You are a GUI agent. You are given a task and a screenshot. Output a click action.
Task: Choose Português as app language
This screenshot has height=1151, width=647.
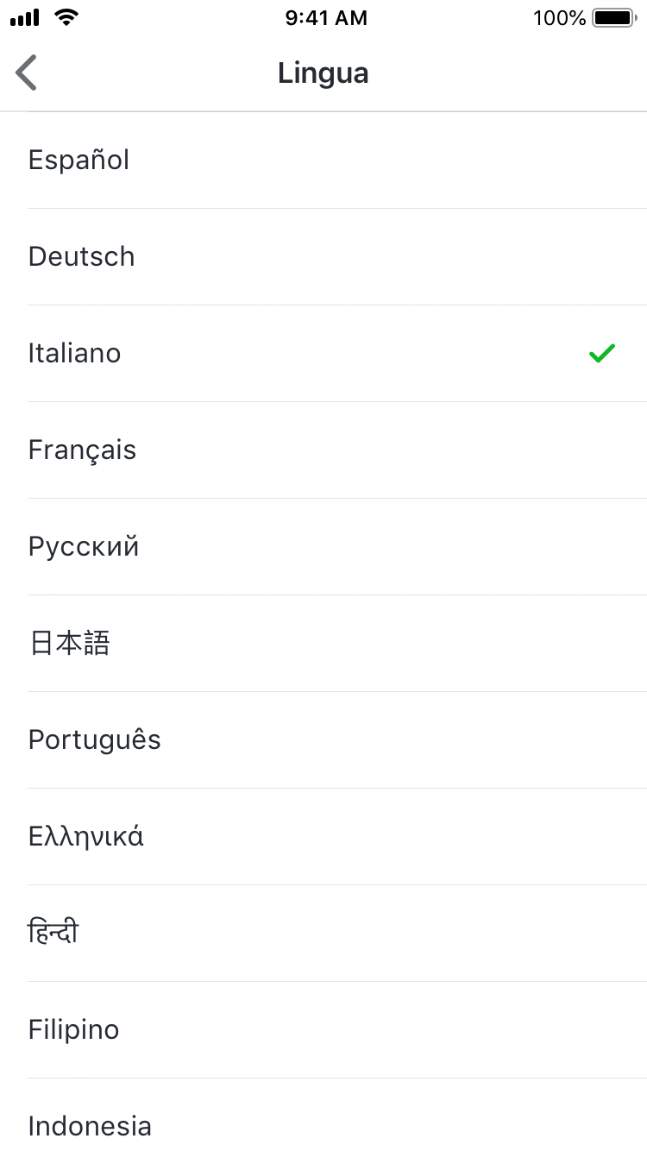click(x=95, y=739)
